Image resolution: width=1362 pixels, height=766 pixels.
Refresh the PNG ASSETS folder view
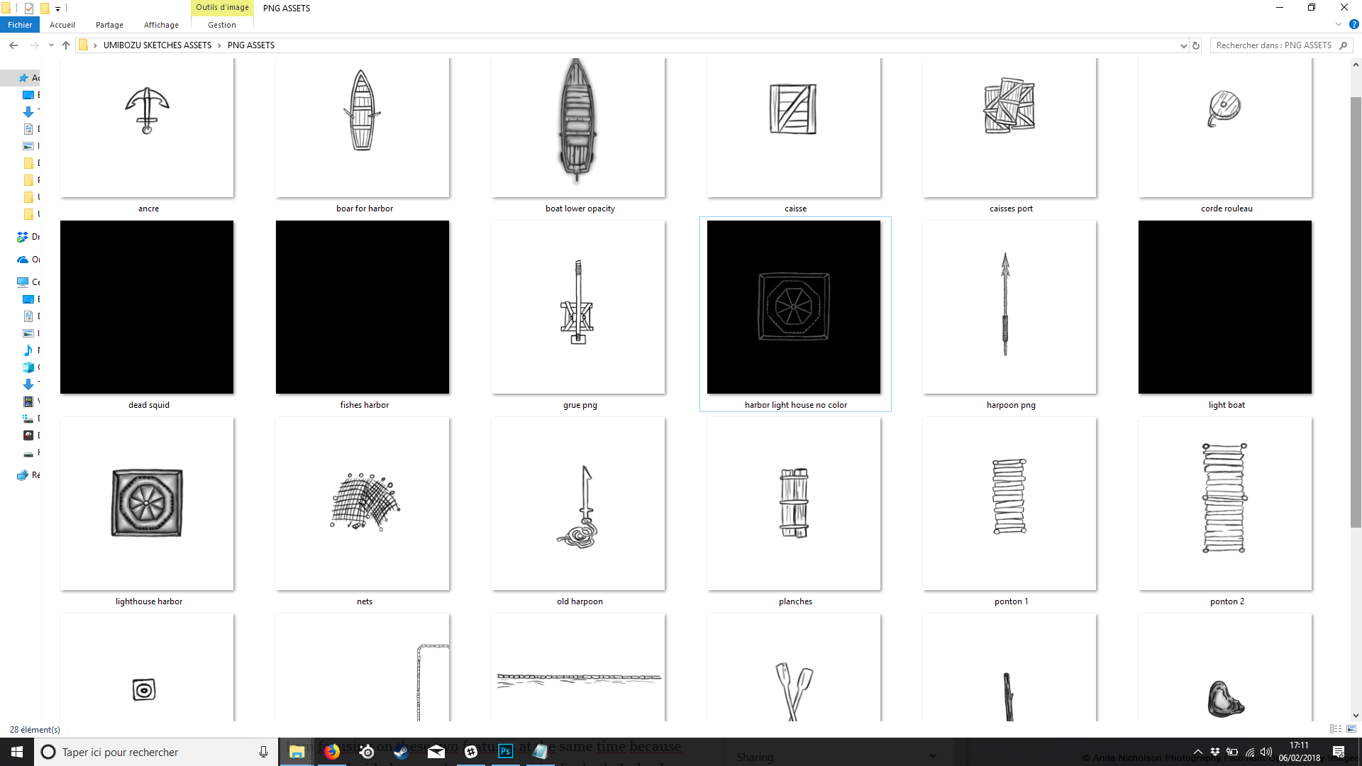tap(1196, 45)
